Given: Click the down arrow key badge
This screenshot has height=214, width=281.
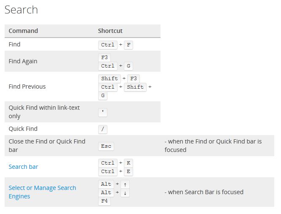Looking at the screenshot, I should pos(126,192).
